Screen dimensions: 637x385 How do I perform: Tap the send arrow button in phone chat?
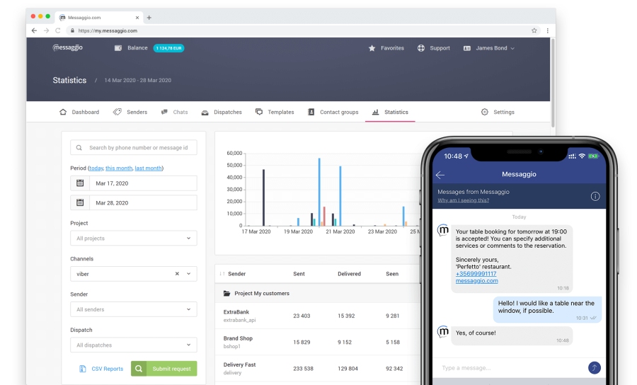tap(595, 368)
